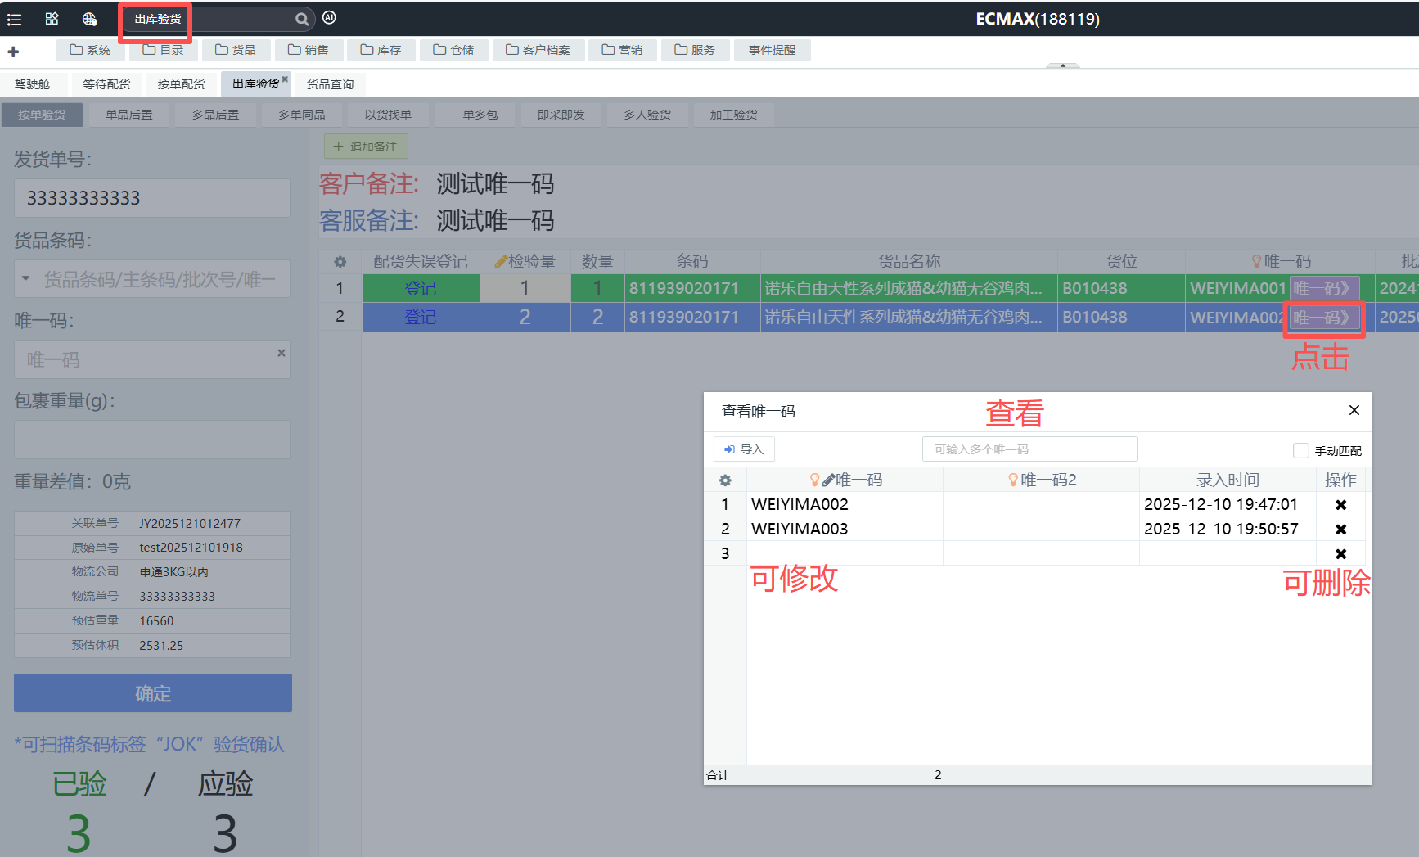This screenshot has width=1419, height=857.
Task: Open the apps grid icon
Action: pos(52,19)
